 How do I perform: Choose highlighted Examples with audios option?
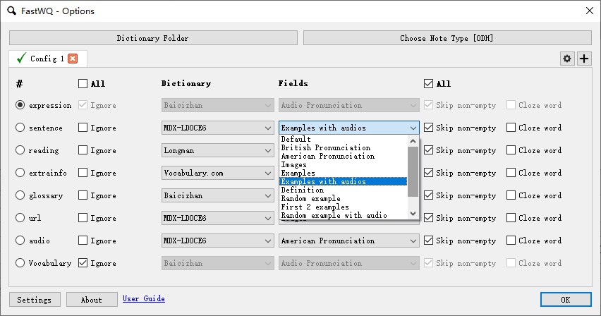pyautogui.click(x=343, y=181)
